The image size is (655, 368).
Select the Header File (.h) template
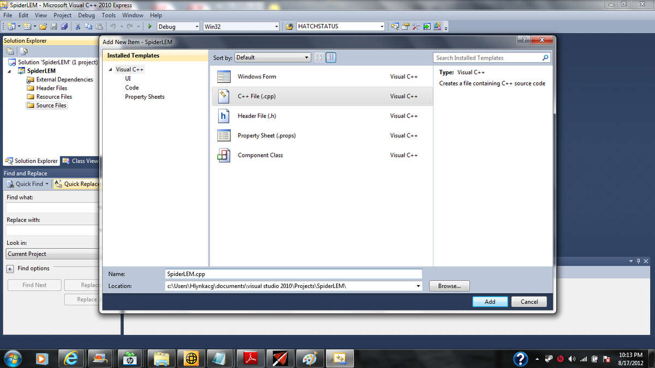(x=321, y=116)
